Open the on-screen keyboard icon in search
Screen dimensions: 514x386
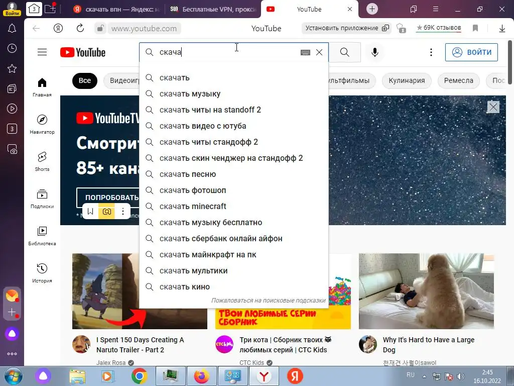coord(305,52)
